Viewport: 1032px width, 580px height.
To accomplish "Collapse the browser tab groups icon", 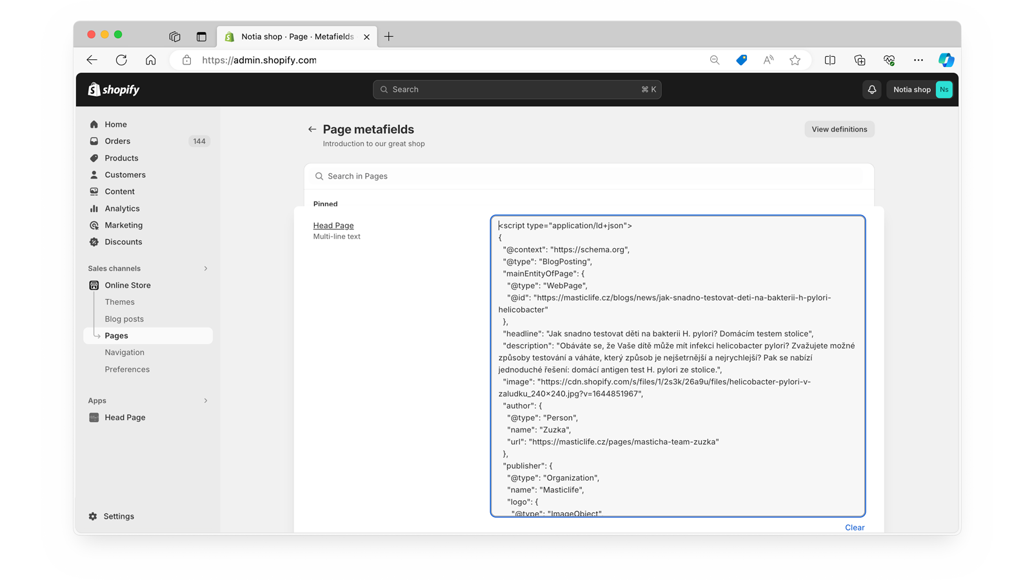I will (175, 37).
